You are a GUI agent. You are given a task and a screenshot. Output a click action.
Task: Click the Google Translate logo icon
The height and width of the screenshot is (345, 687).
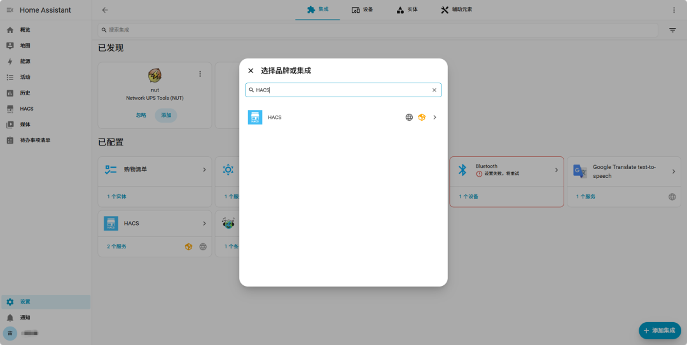click(580, 171)
